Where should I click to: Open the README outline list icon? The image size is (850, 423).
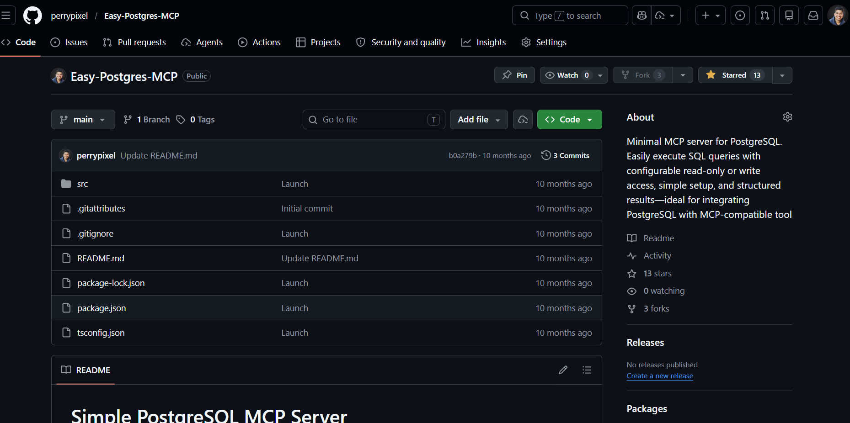(587, 370)
